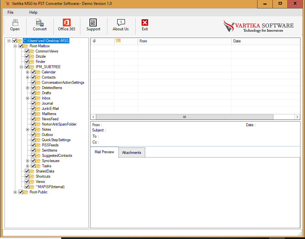Select the MailItems folder label

point(49,114)
